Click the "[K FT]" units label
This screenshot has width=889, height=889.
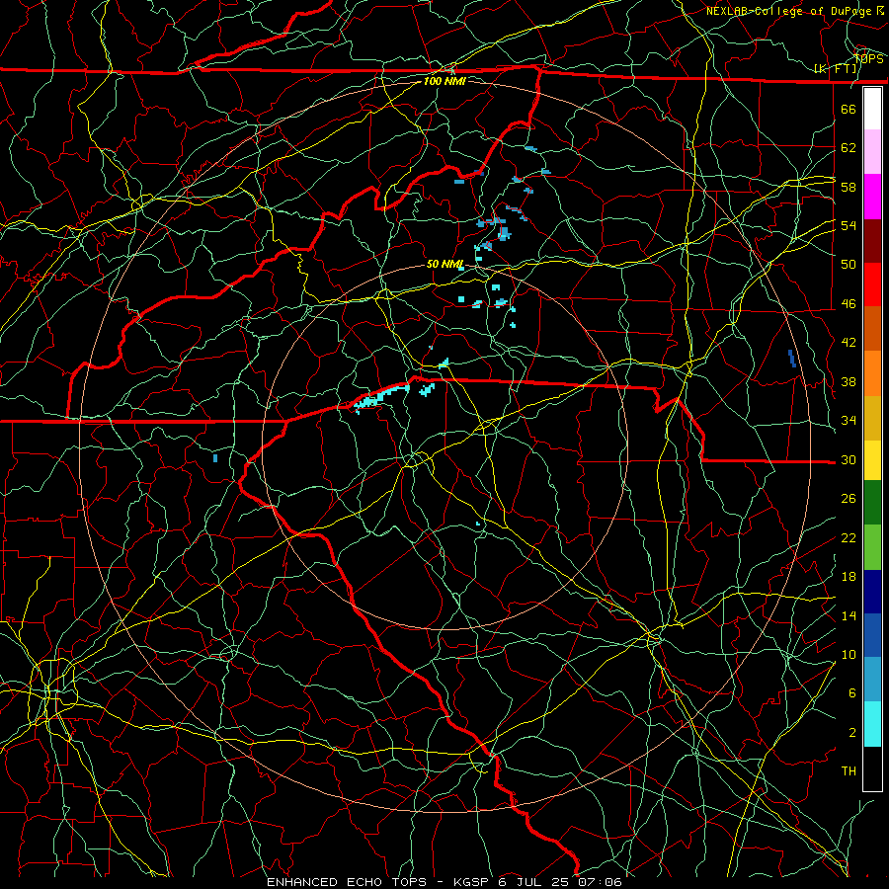coord(835,69)
